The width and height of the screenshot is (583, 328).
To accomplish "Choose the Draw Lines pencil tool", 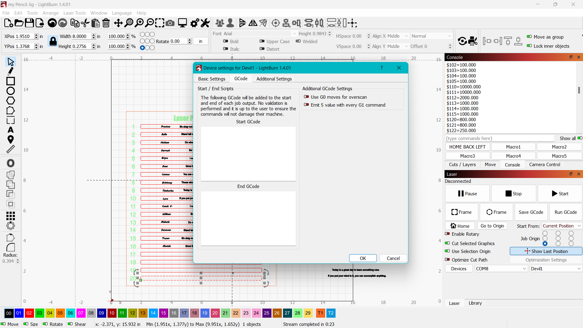I will click(11, 71).
